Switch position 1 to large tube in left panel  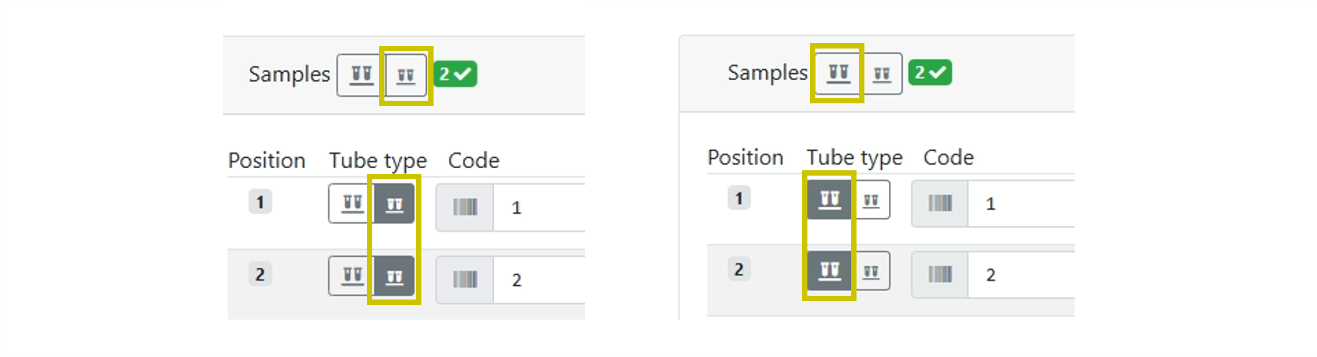tap(352, 204)
